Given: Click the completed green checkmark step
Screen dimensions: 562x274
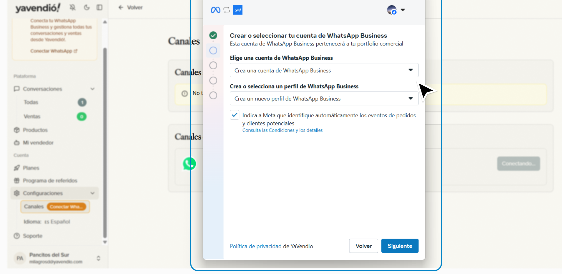Looking at the screenshot, I should (213, 35).
